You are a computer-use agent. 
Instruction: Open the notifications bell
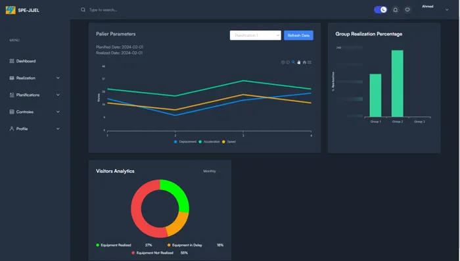pos(396,10)
